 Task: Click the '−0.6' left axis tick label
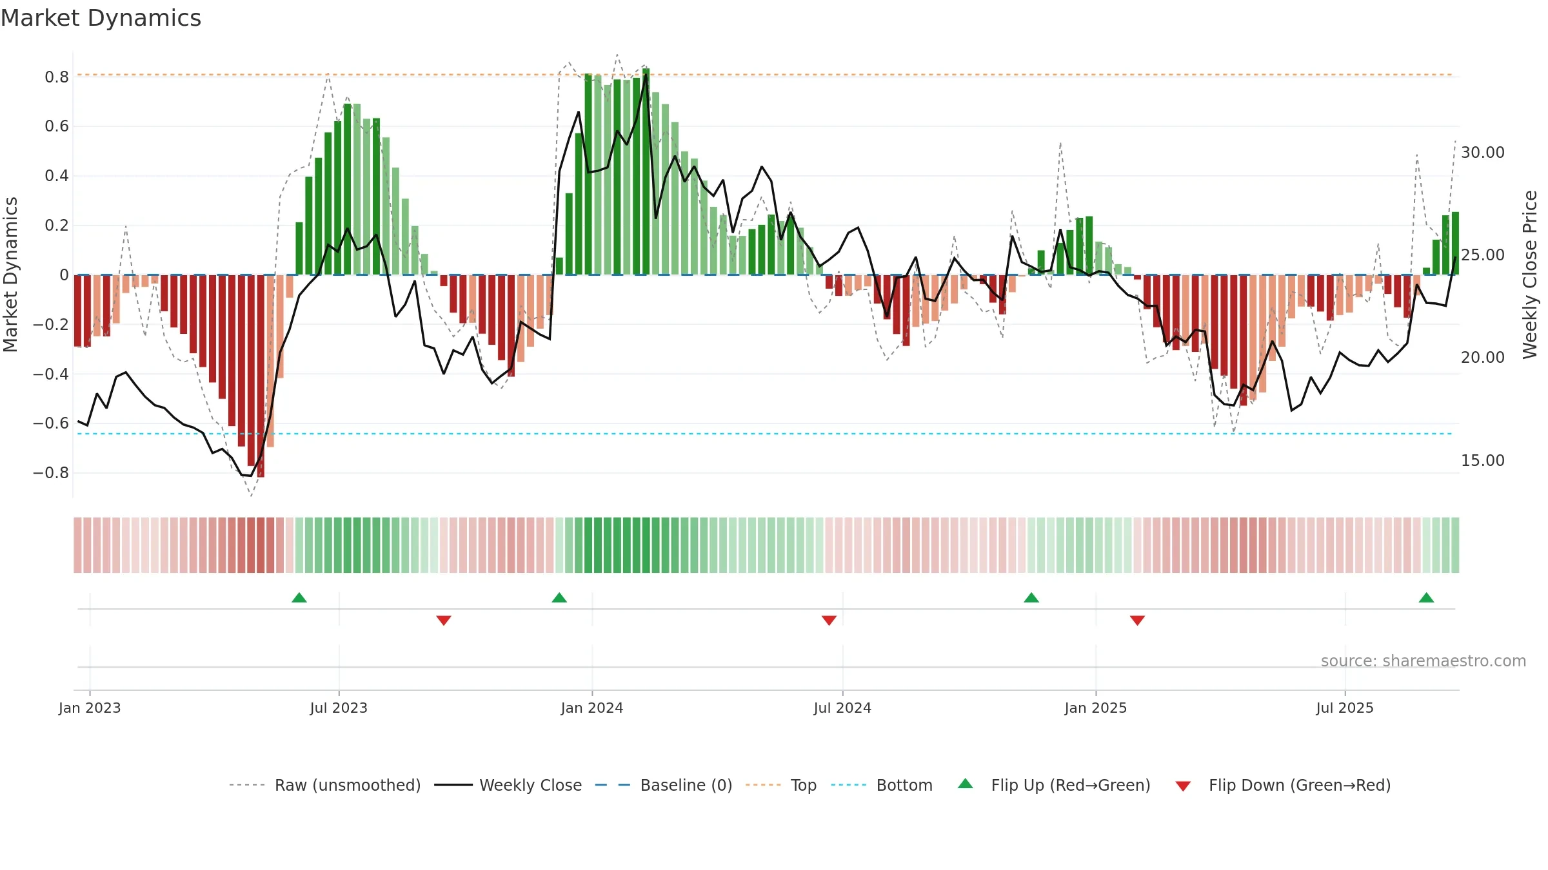click(x=51, y=423)
